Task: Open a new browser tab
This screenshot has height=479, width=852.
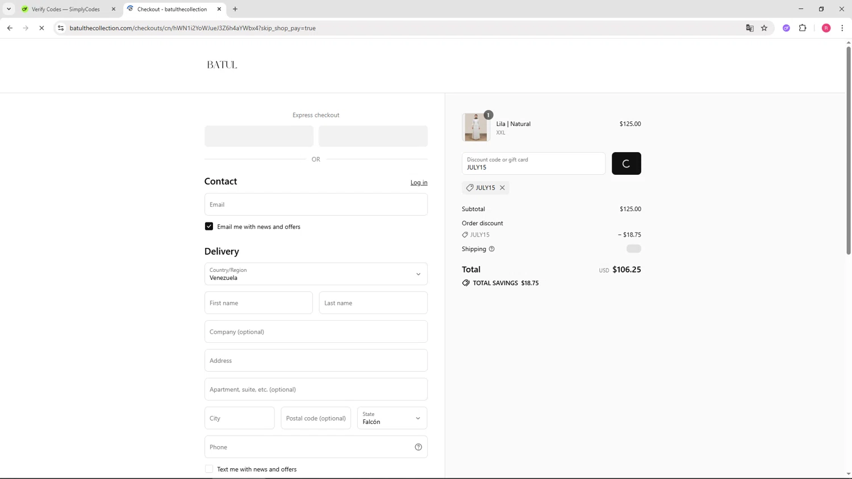Action: coord(235,9)
